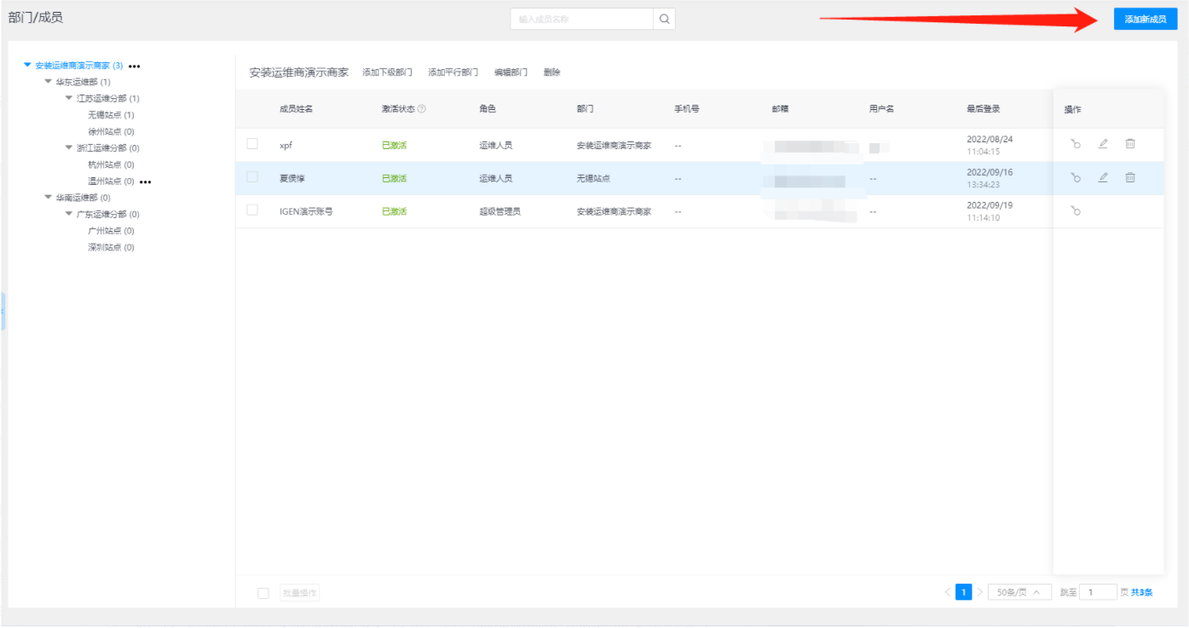The height and width of the screenshot is (628, 1189).
Task: Collapse the 华东运维部 tree node
Action: click(x=49, y=82)
